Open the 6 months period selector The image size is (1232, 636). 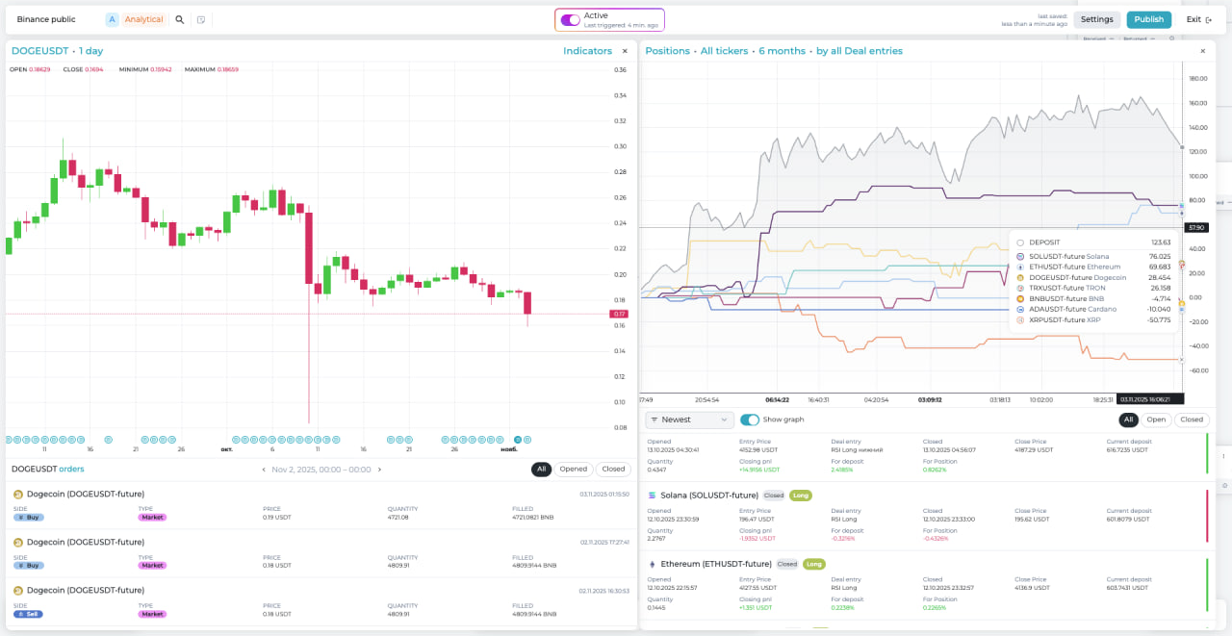783,51
